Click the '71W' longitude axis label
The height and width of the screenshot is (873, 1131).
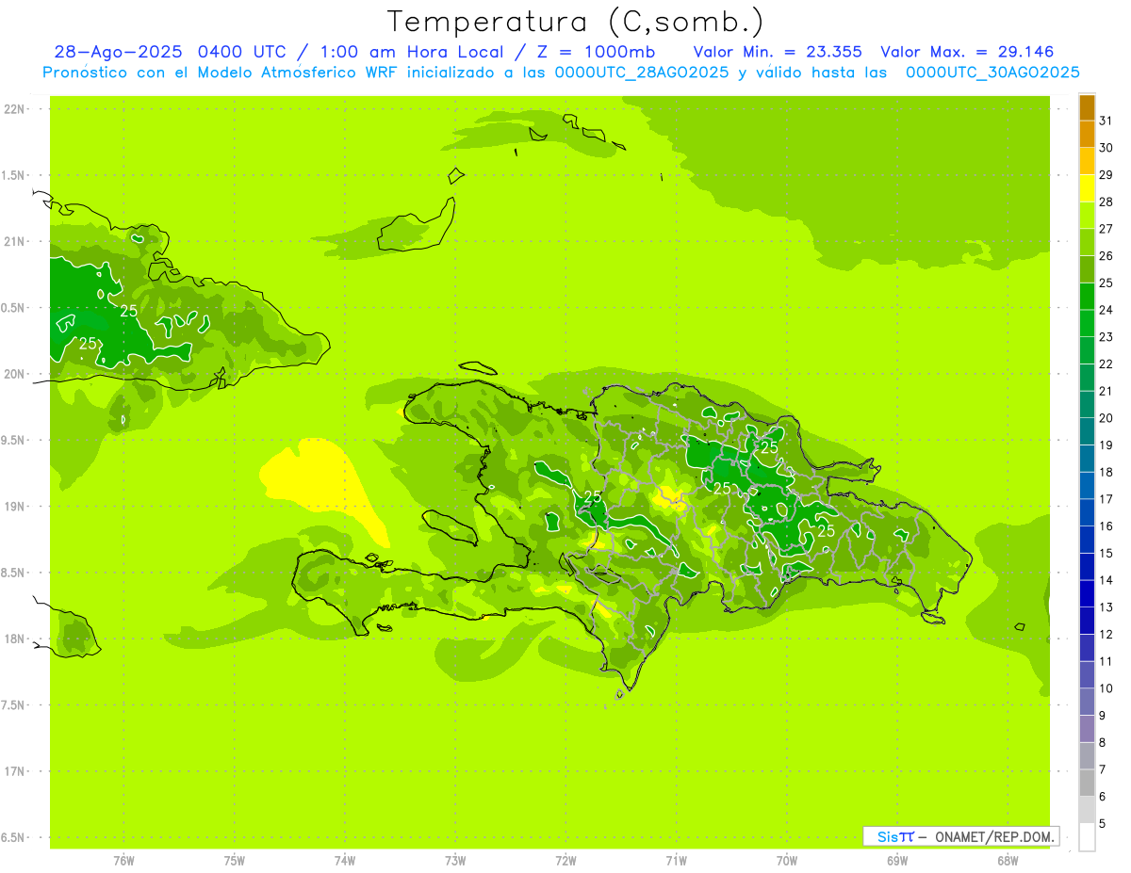(676, 860)
